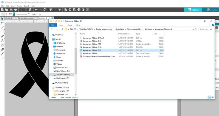Open the Object menu
This screenshot has height=116, width=219.
[x=26, y=6]
